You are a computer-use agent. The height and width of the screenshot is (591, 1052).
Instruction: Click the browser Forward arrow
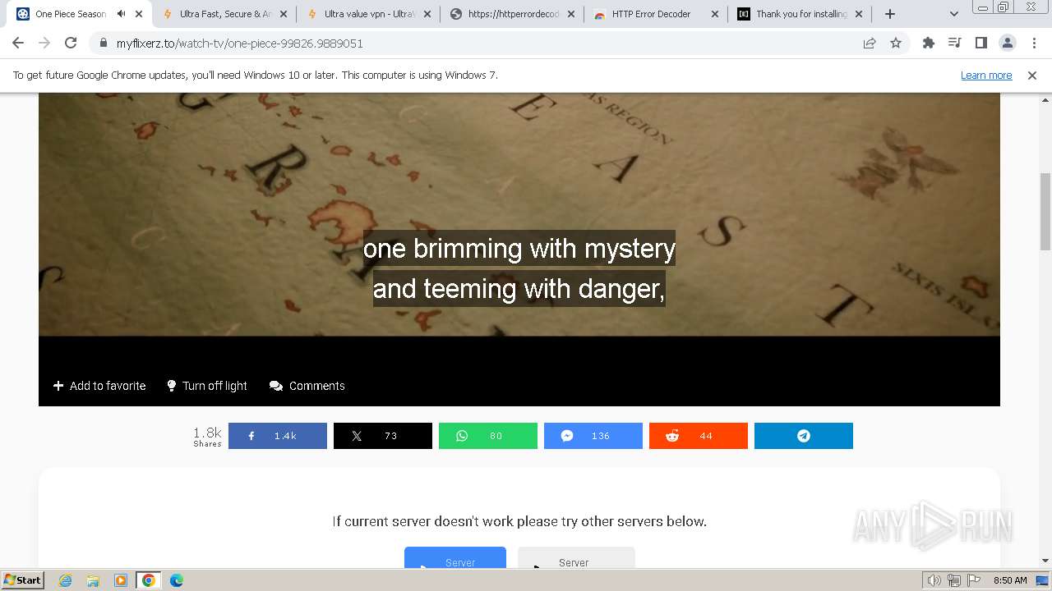[x=44, y=44]
